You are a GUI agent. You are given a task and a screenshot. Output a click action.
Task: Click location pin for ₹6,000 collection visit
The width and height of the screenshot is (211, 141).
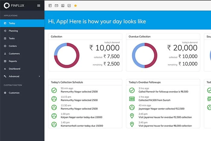[132, 124]
